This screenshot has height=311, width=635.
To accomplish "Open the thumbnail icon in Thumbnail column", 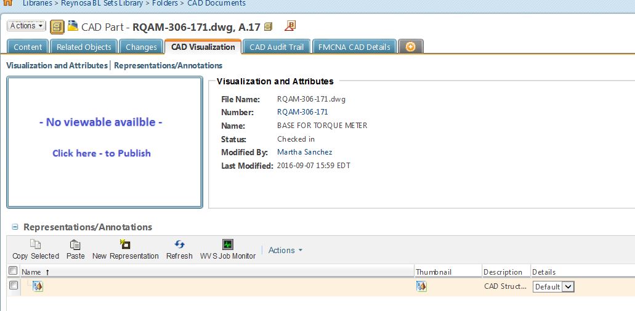I will point(421,286).
